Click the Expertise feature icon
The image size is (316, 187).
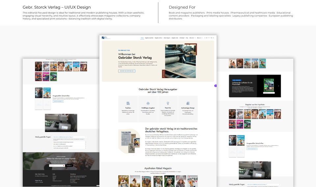[x=168, y=104]
